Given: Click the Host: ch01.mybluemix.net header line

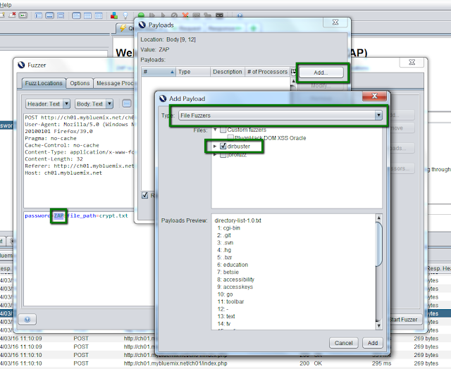Looking at the screenshot, I should [x=63, y=173].
